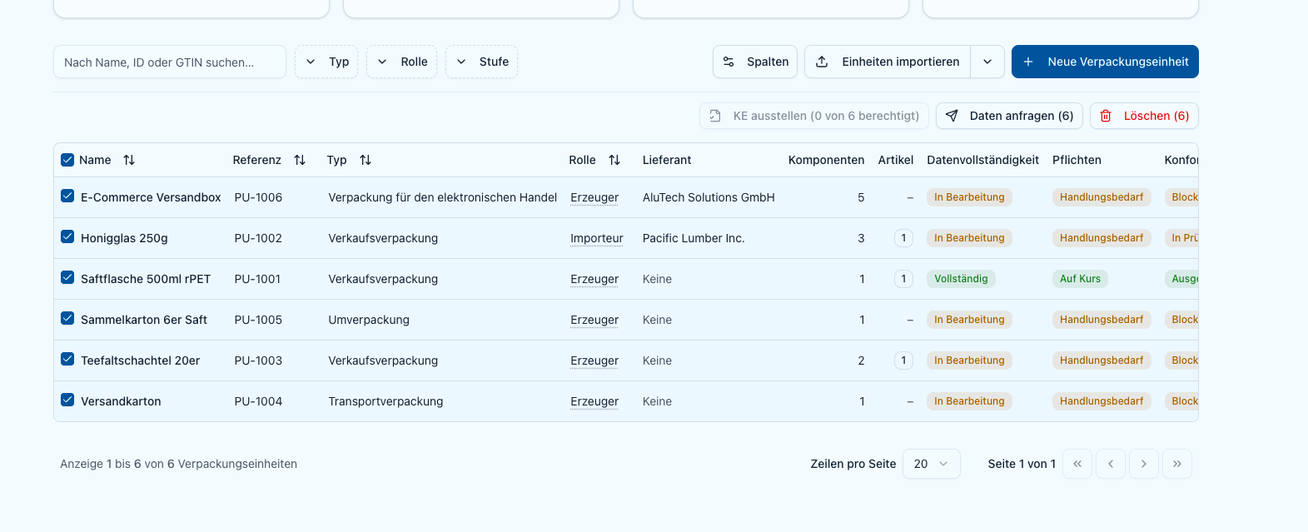Go to last page icon

pos(1177,464)
